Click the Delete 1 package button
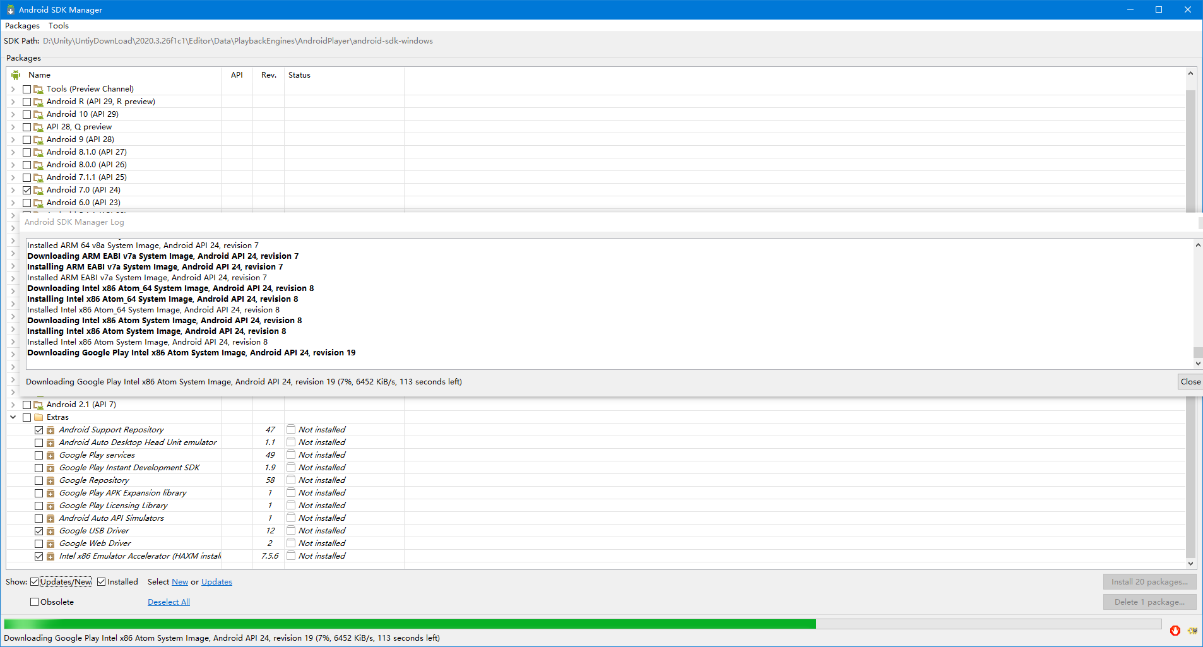This screenshot has width=1203, height=647. point(1149,602)
